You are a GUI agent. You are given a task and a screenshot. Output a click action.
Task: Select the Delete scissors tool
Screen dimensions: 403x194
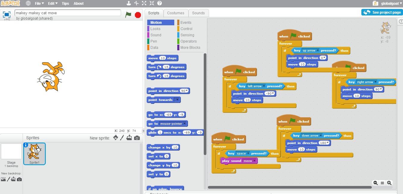[x=136, y=3]
